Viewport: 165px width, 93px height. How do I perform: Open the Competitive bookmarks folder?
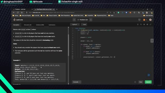click(x=89, y=16)
